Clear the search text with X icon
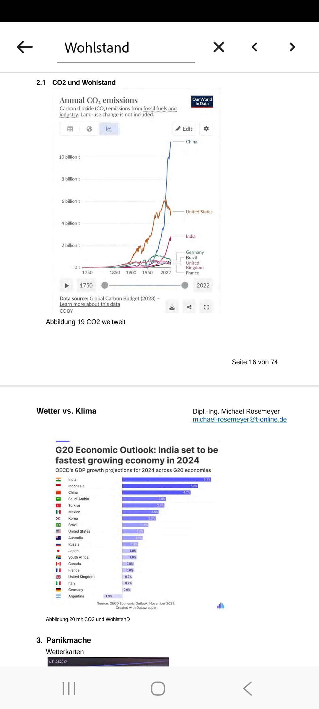This screenshot has height=709, width=319. pyautogui.click(x=219, y=47)
